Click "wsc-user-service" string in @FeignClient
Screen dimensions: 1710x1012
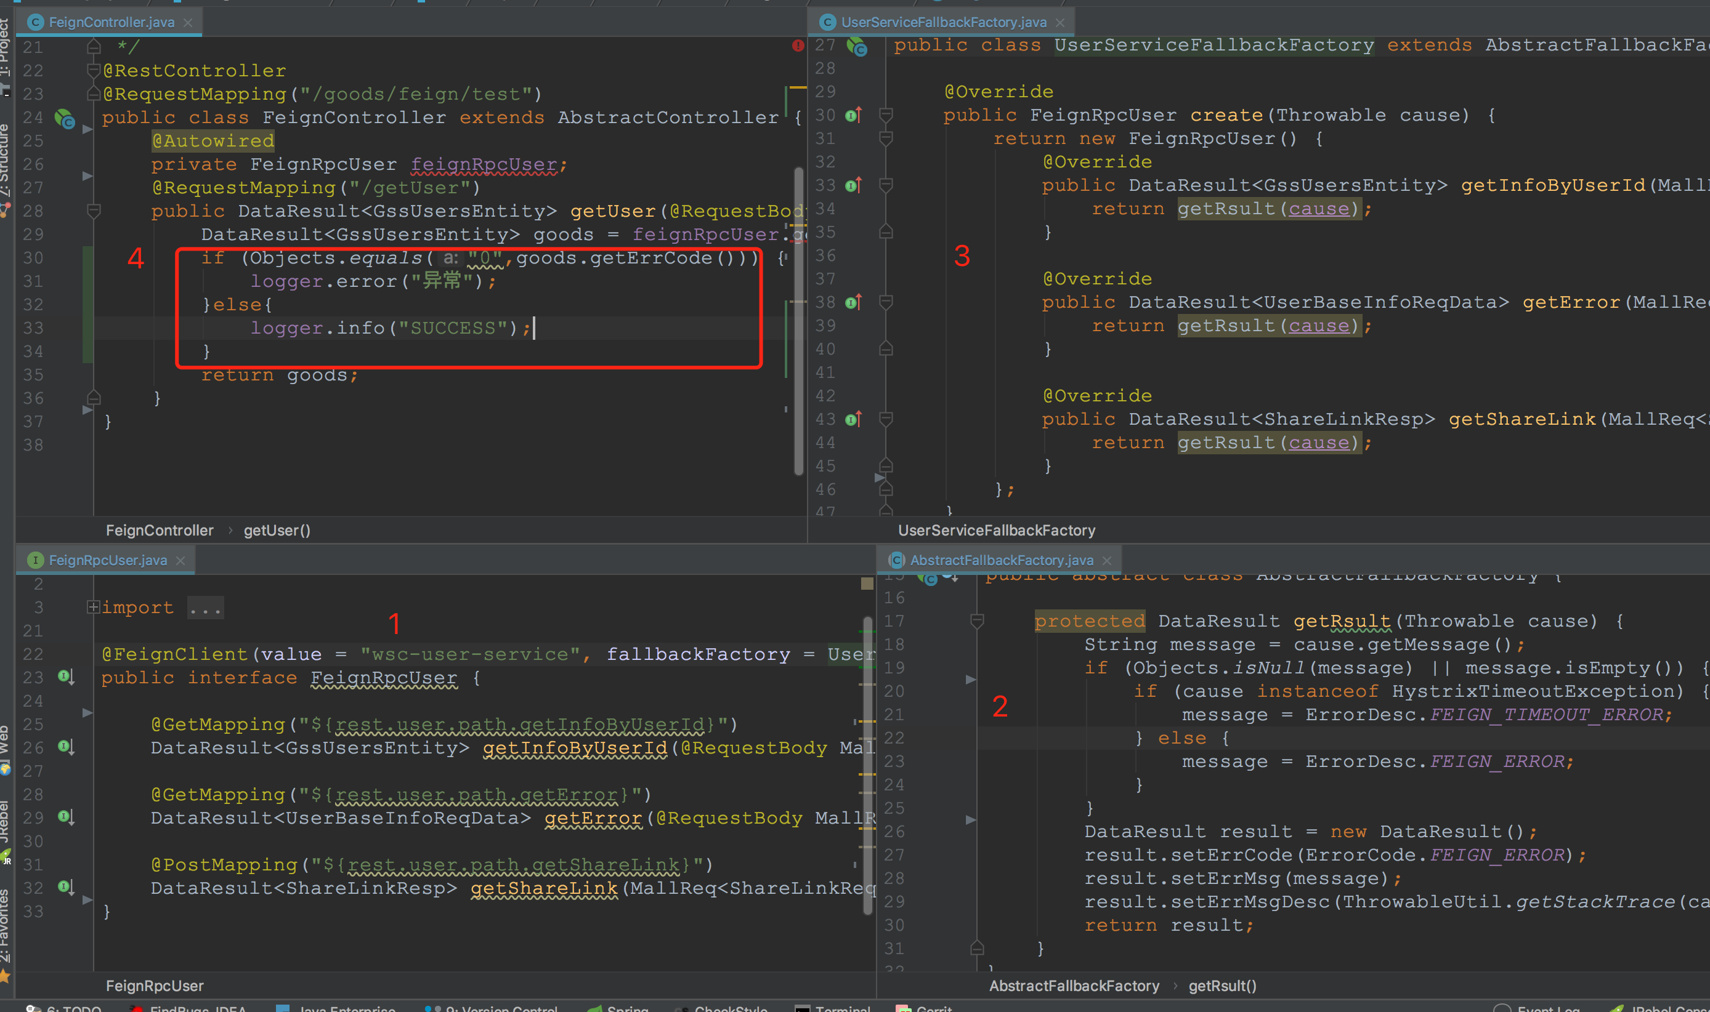470,654
